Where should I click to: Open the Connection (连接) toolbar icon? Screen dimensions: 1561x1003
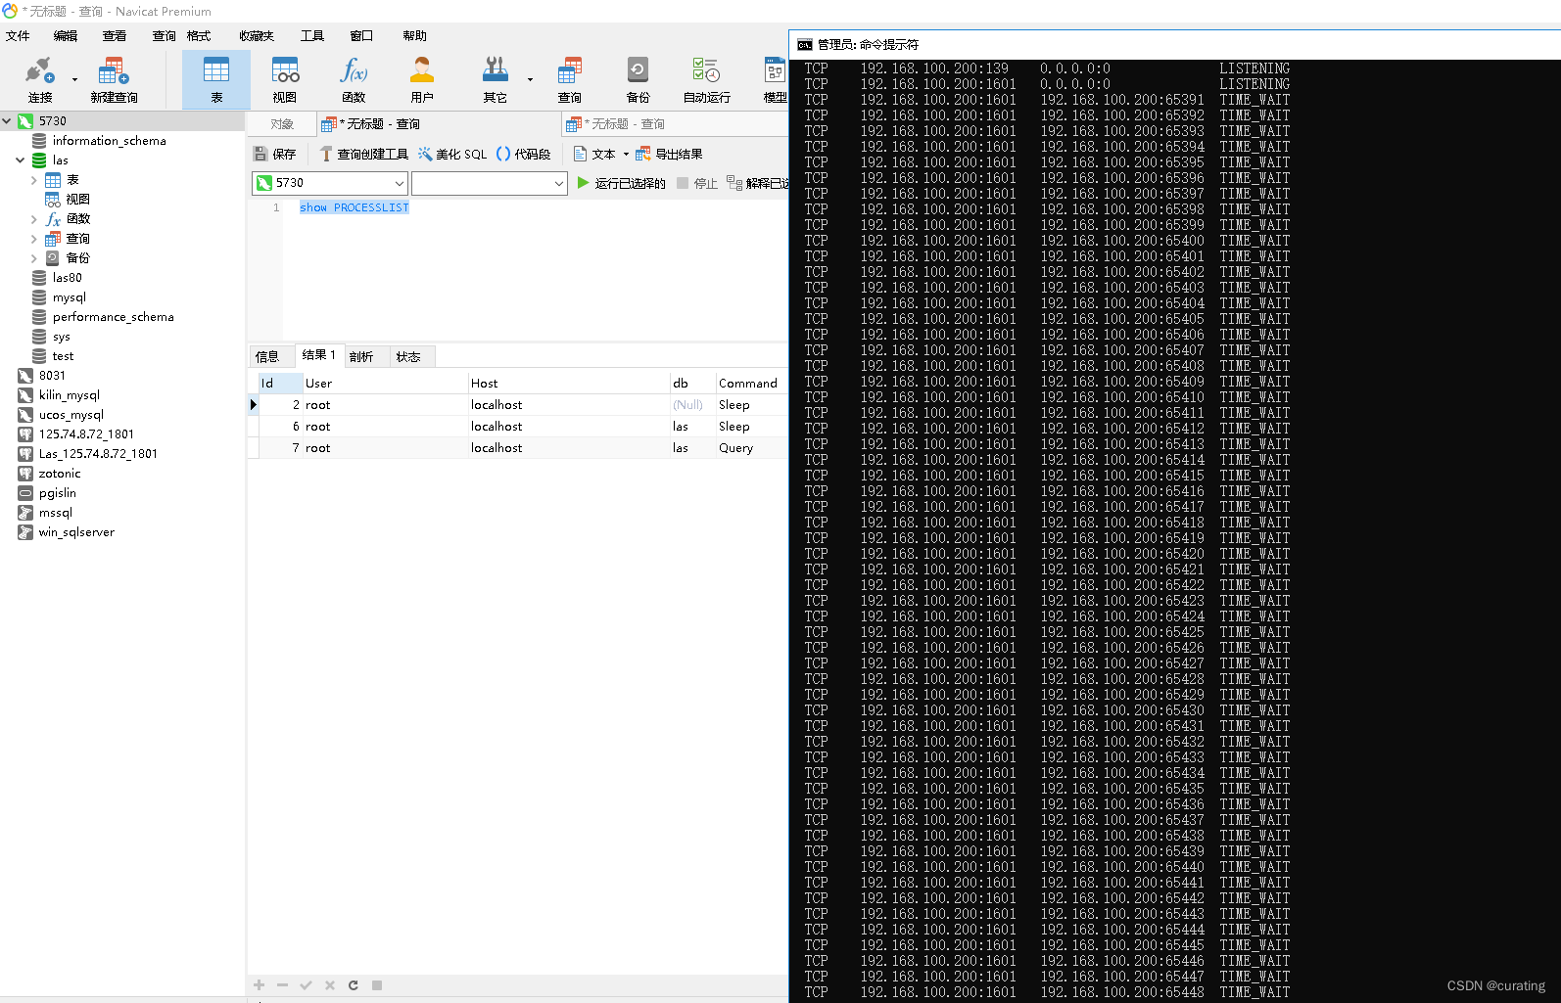pyautogui.click(x=40, y=79)
